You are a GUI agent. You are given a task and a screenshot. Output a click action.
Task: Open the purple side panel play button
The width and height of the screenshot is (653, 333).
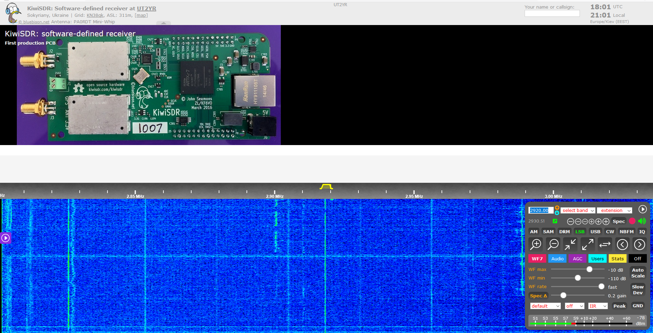coord(5,238)
